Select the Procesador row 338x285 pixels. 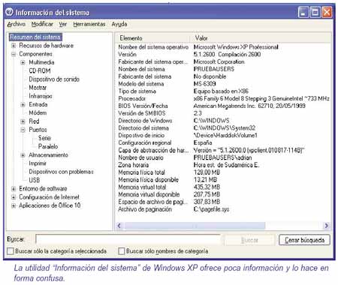click(x=223, y=98)
